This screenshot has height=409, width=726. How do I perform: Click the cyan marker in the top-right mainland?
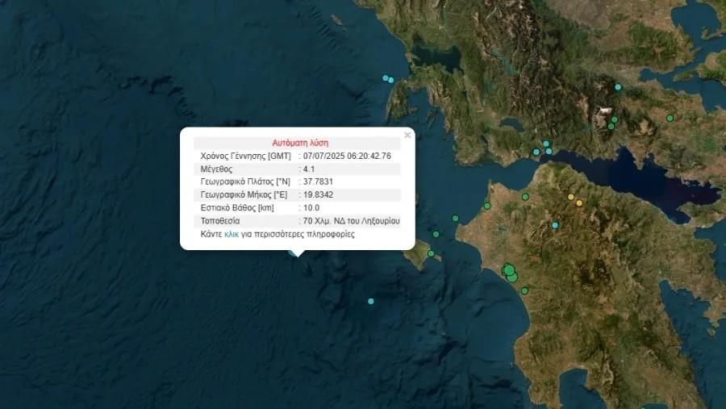(x=618, y=87)
